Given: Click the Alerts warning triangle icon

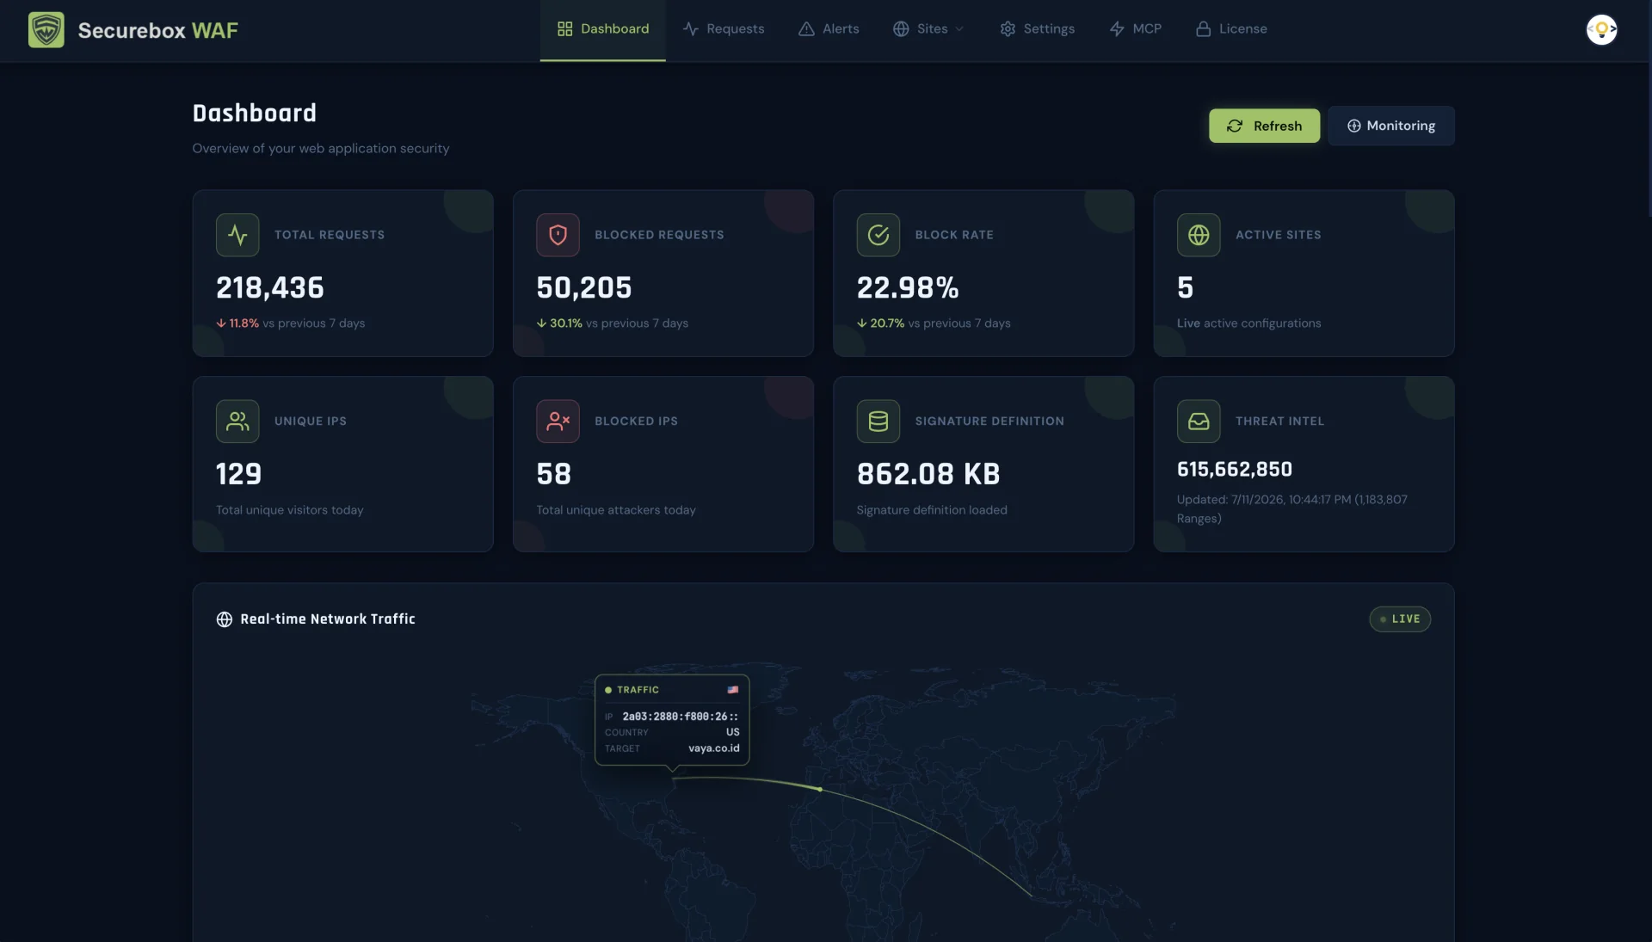Looking at the screenshot, I should (806, 29).
